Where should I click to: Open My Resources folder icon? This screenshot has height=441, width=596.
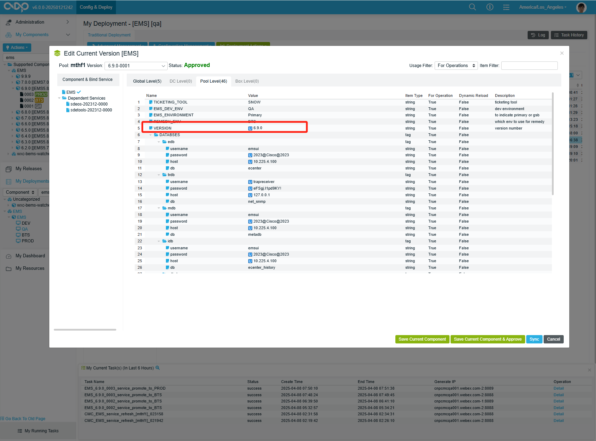pyautogui.click(x=9, y=269)
